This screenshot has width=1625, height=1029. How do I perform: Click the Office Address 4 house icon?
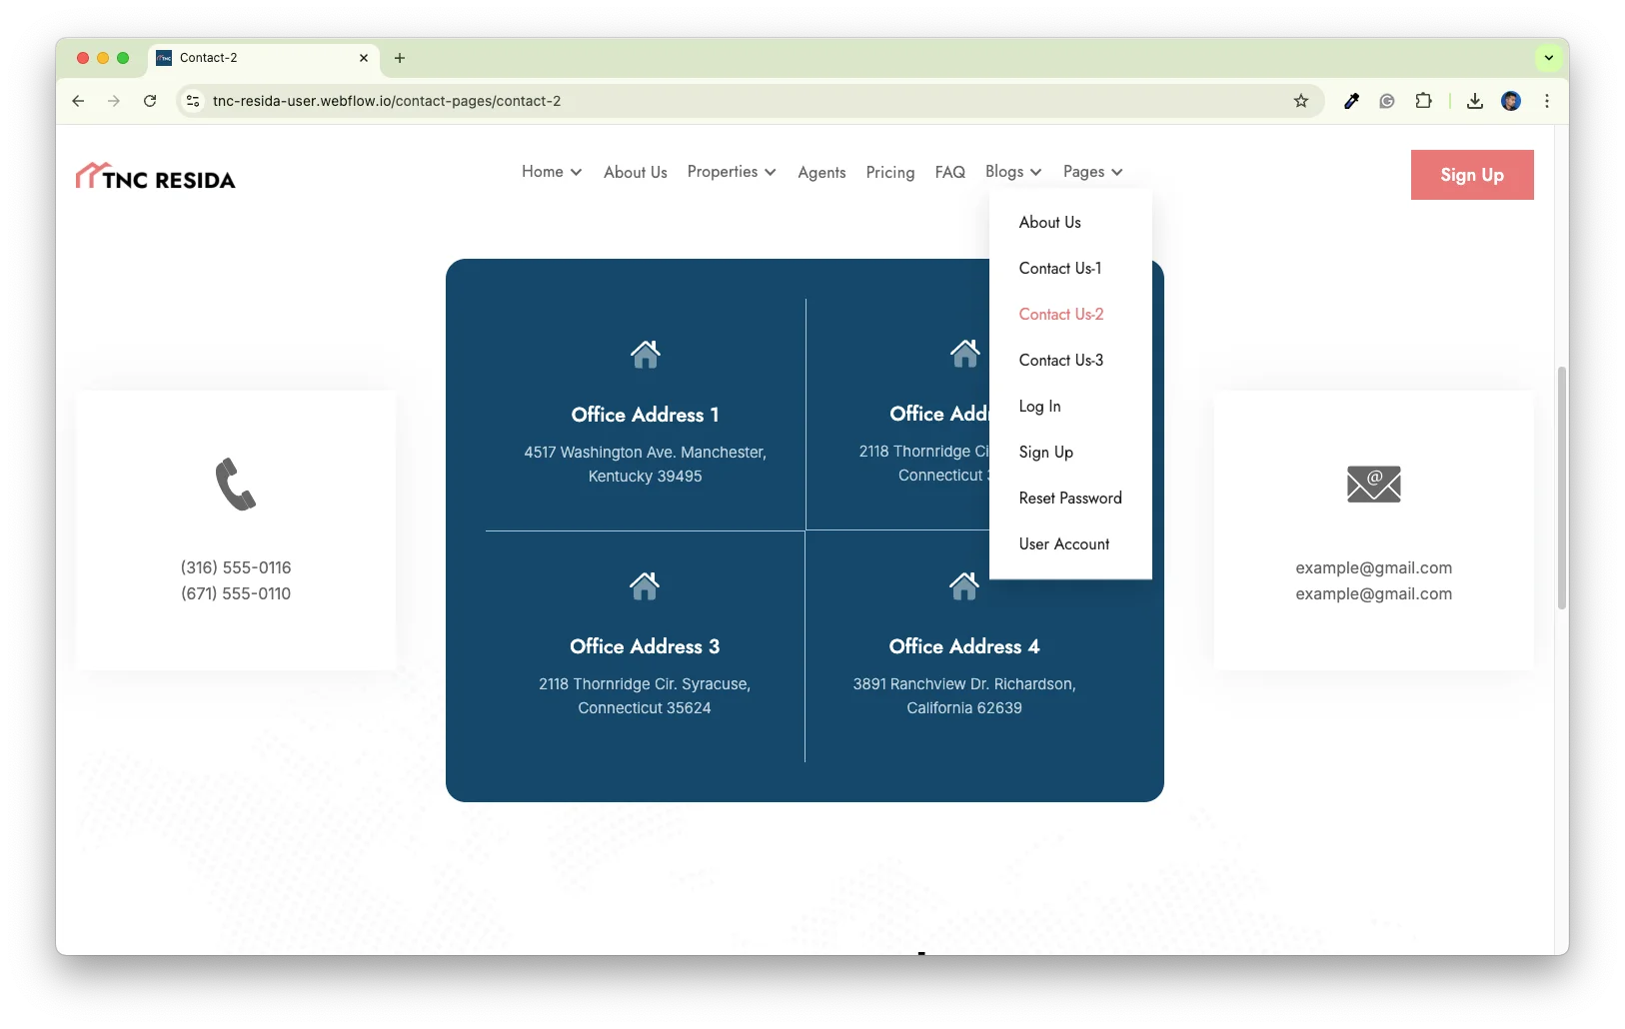[x=963, y=585]
